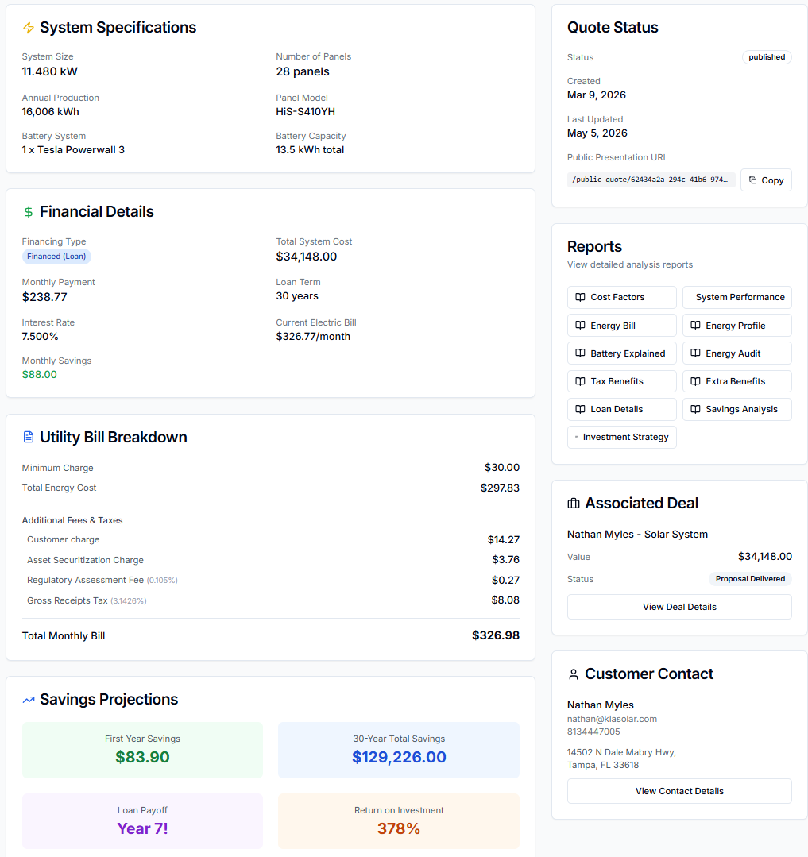808x857 pixels.
Task: Click the First Year Savings card
Action: point(142,750)
